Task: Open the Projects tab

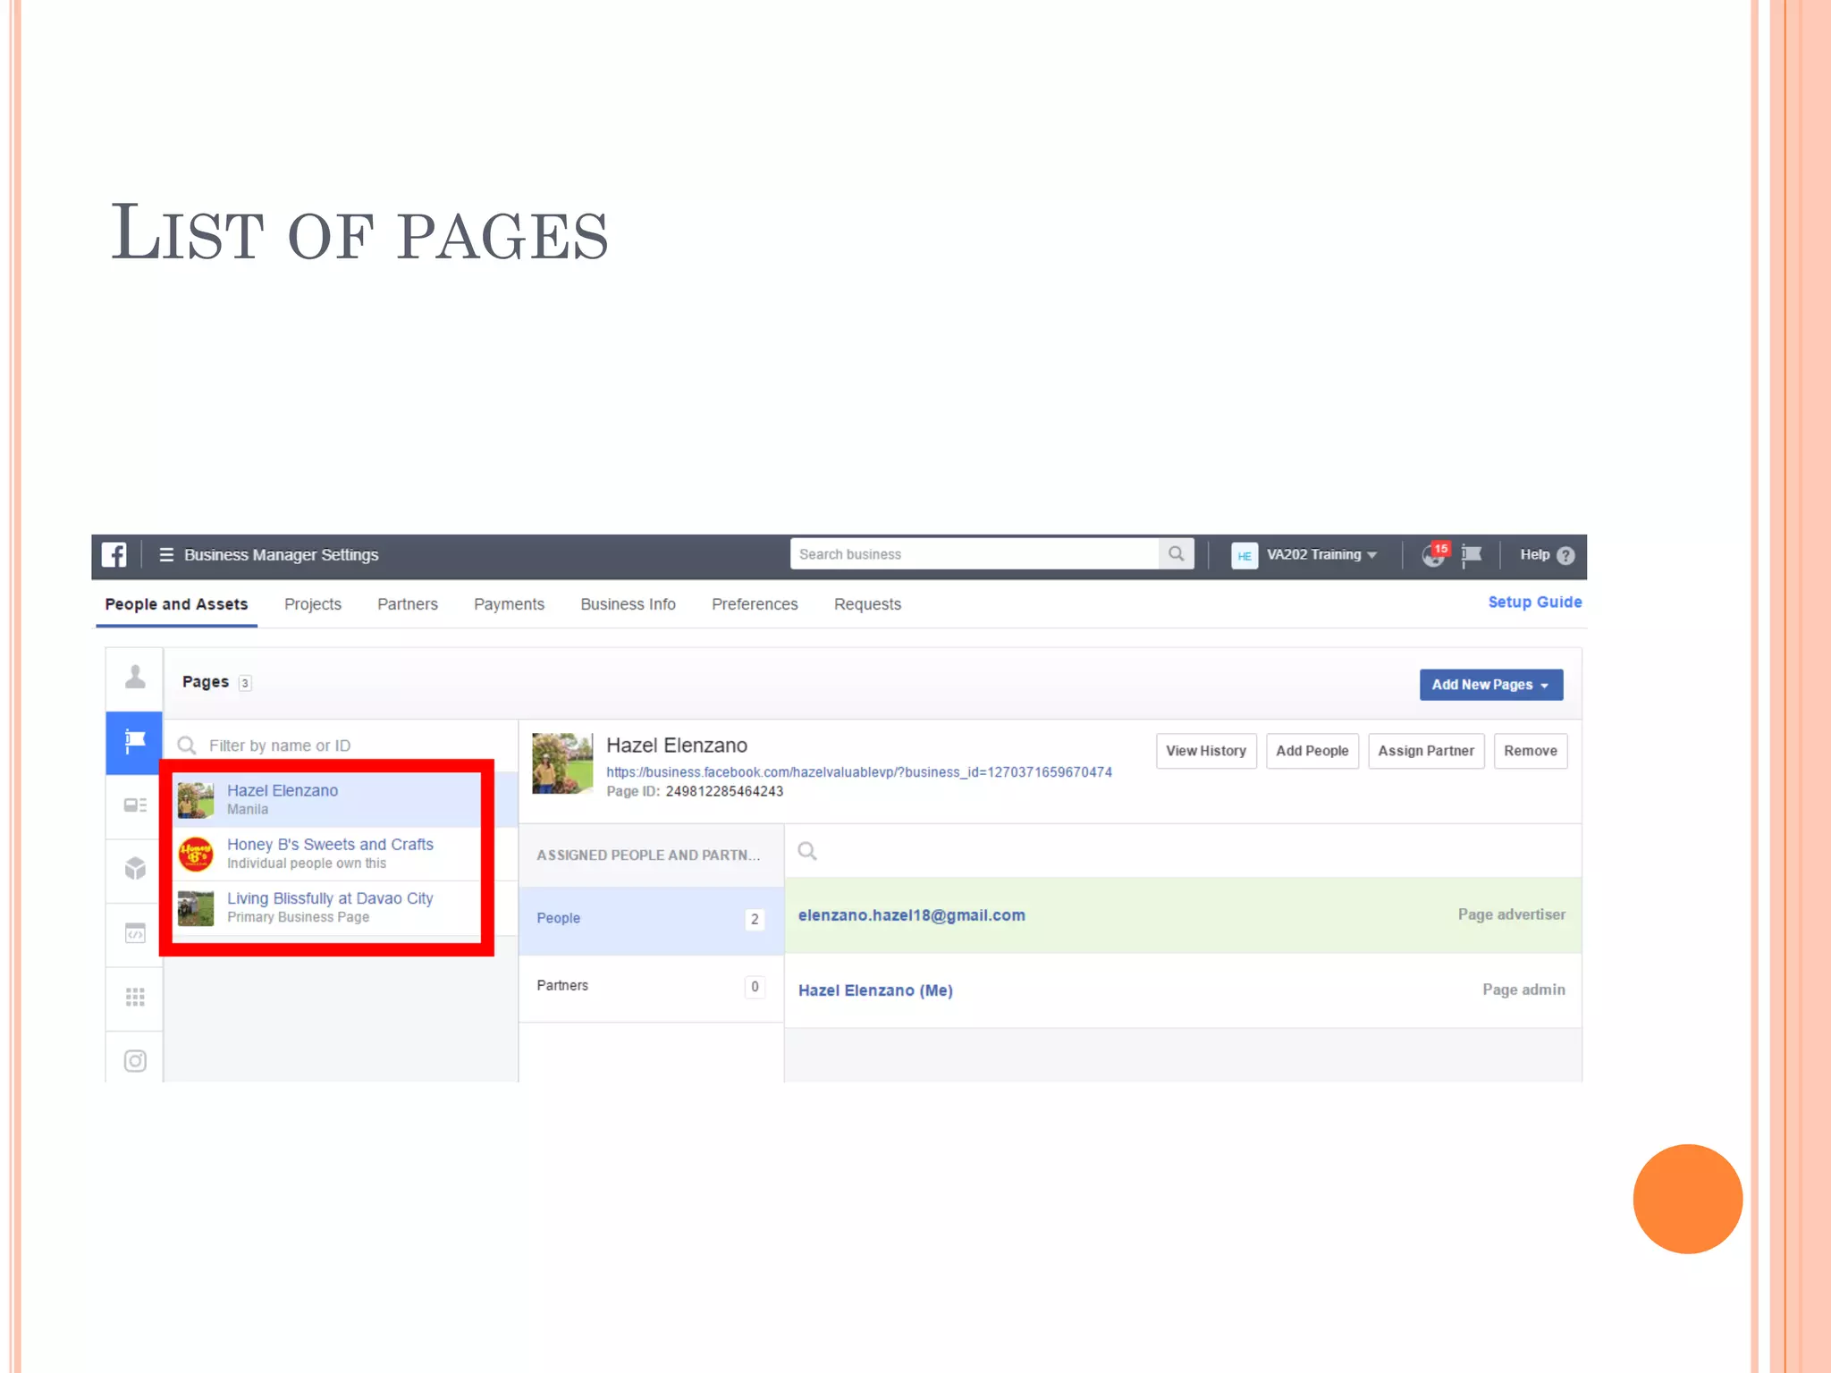Action: (313, 604)
